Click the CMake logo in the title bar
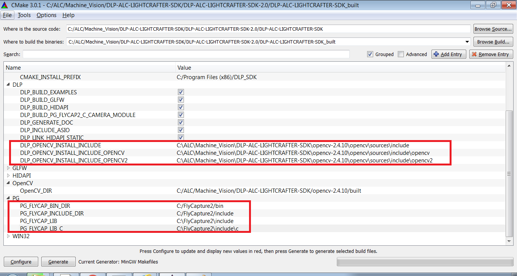The image size is (517, 276). 5,5
